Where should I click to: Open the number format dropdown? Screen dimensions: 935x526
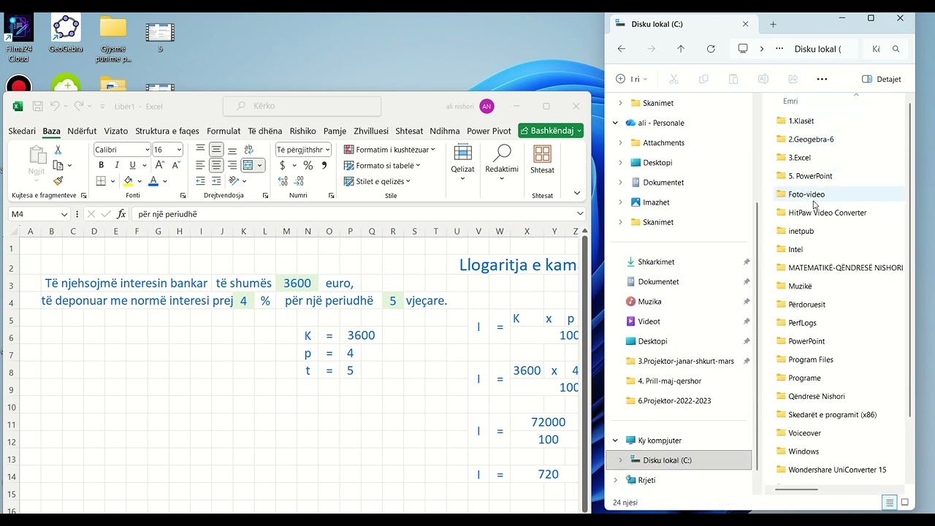[303, 149]
